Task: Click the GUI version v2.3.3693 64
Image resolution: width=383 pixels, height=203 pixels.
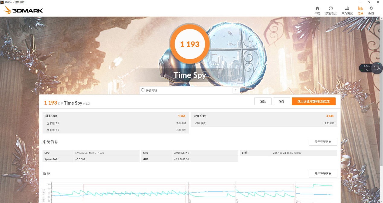Action: point(182,159)
